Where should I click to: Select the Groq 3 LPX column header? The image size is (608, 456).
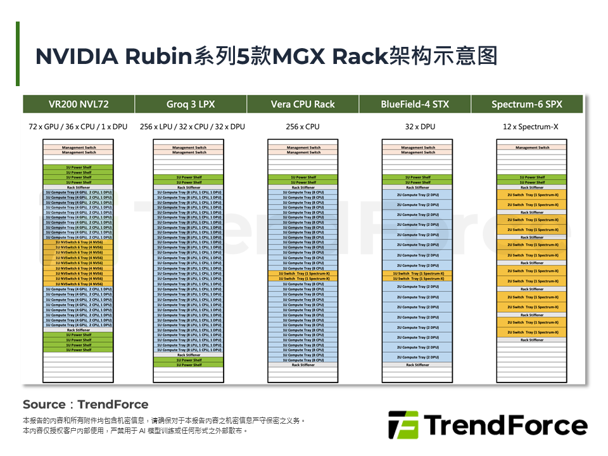click(x=191, y=104)
